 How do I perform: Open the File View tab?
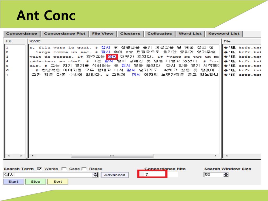[103, 34]
